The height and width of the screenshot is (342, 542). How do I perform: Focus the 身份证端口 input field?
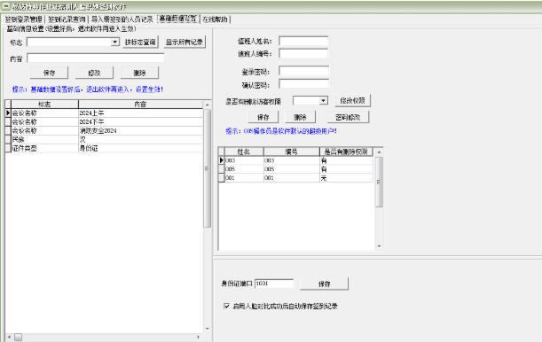pos(274,284)
